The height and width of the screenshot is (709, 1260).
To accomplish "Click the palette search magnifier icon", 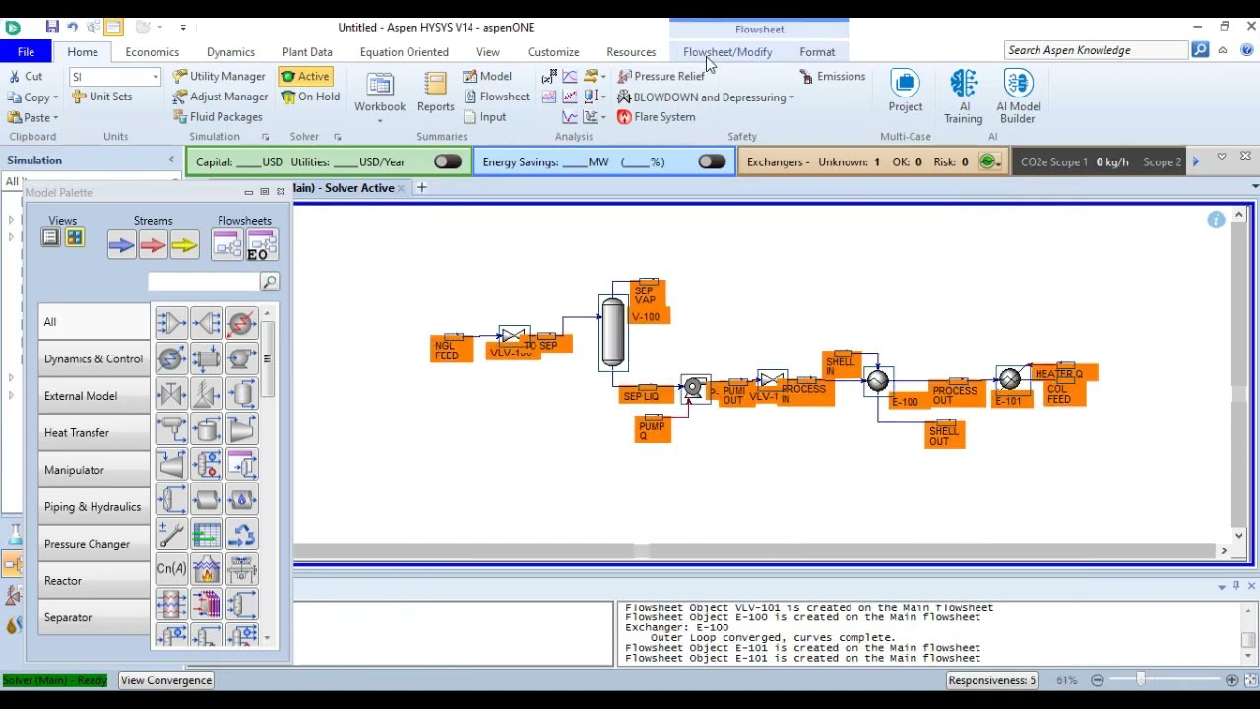I will tap(269, 283).
